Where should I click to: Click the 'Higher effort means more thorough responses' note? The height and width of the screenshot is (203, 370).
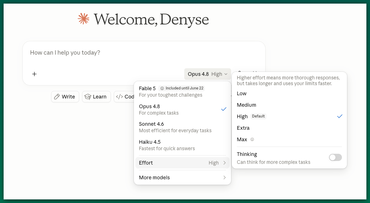tap(288, 80)
